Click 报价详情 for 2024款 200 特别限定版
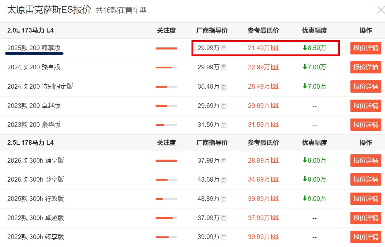 pos(366,87)
